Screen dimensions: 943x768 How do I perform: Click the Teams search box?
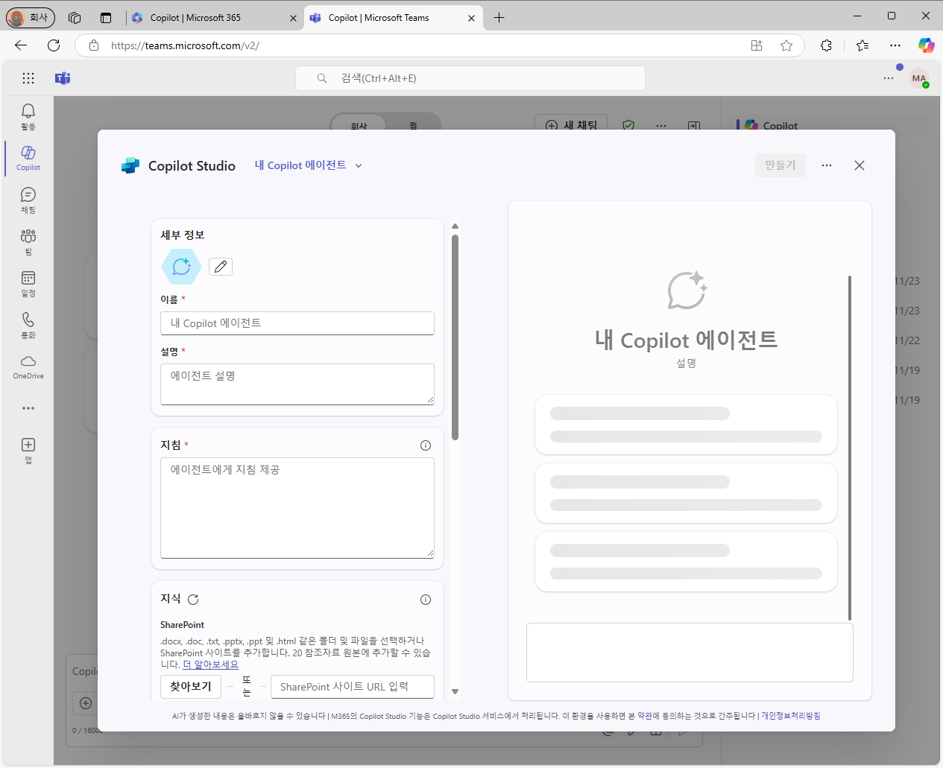point(470,78)
